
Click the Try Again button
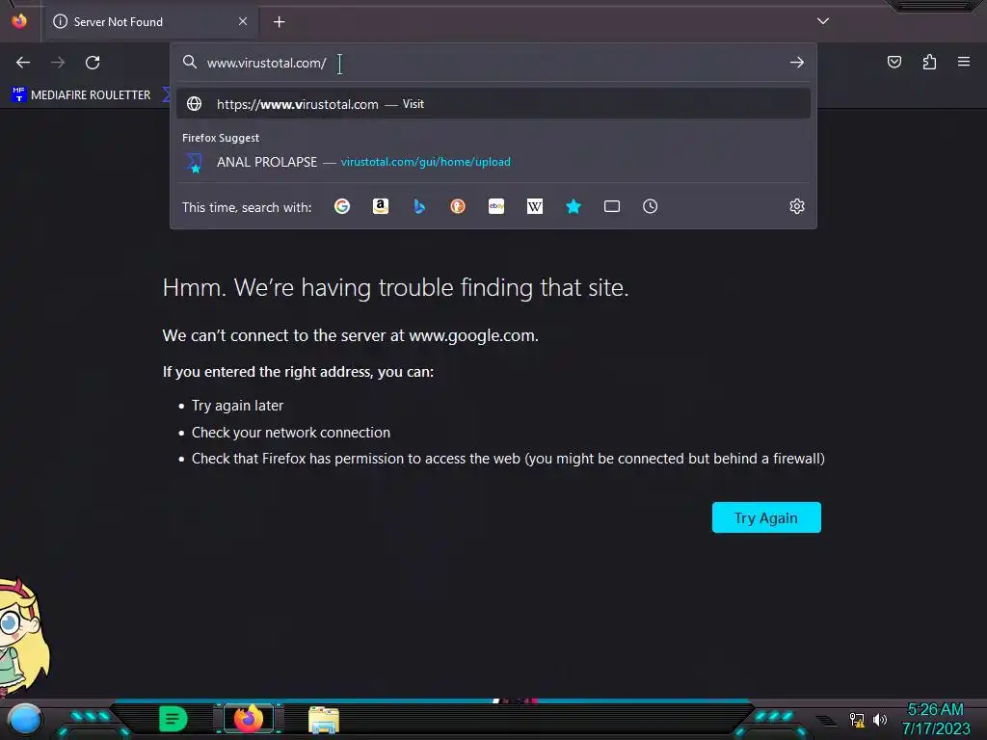pos(766,517)
